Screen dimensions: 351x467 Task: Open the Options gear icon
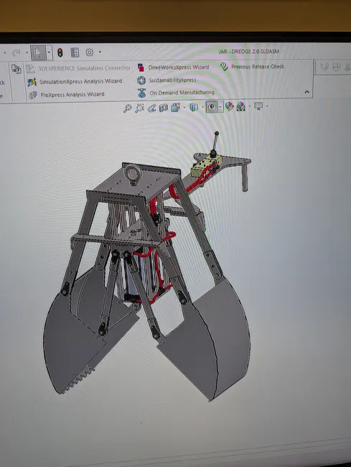pos(89,52)
